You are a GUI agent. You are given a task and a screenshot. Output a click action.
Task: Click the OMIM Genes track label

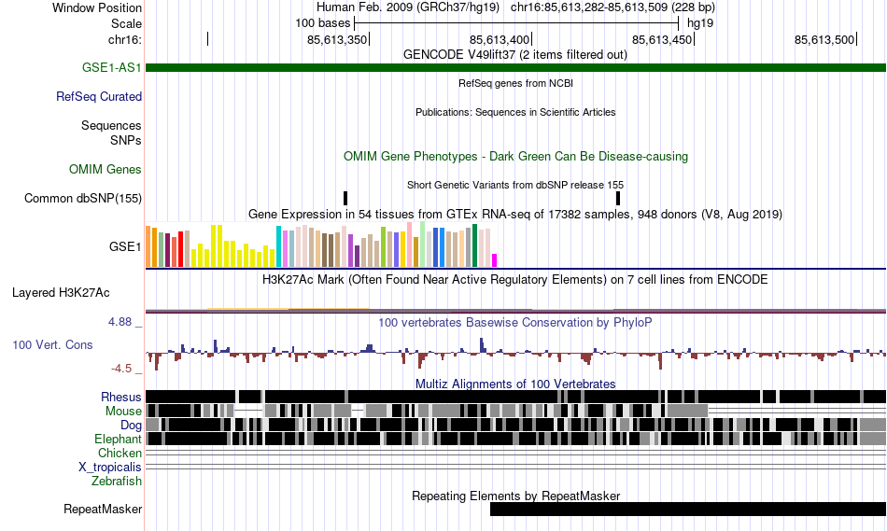click(x=106, y=169)
